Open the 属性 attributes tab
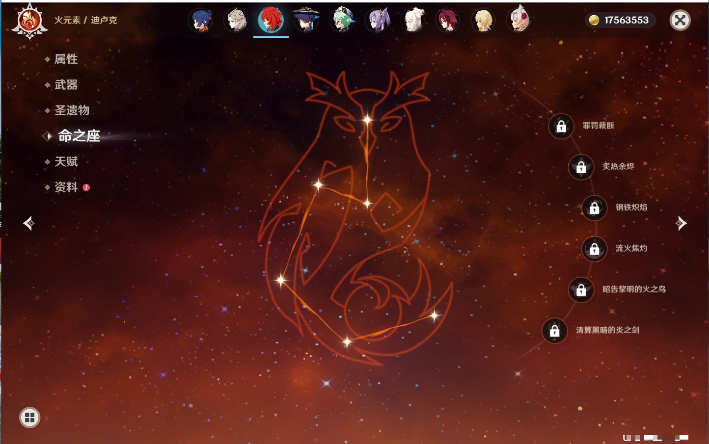709x444 pixels. tap(66, 59)
